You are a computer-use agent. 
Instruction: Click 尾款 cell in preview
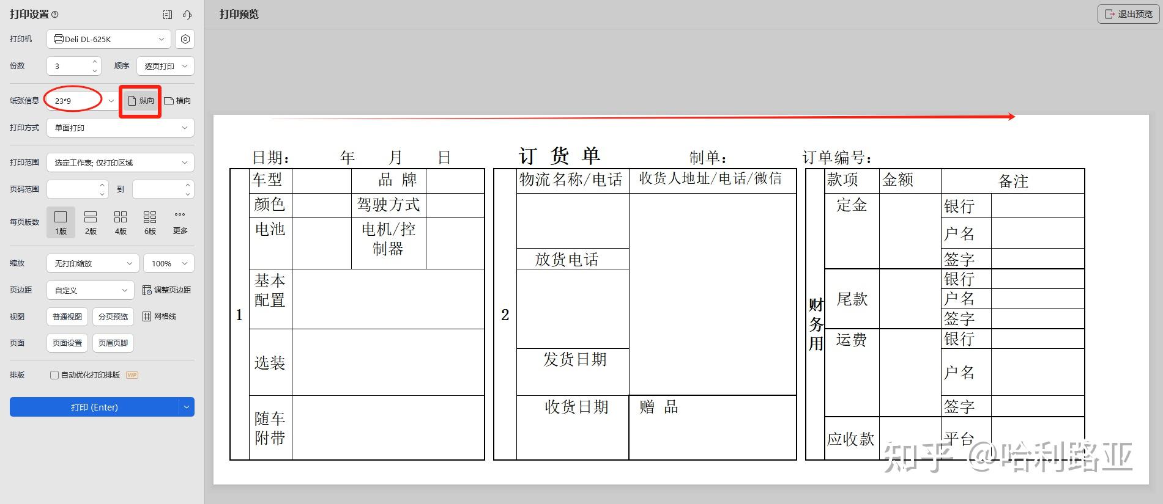[852, 299]
